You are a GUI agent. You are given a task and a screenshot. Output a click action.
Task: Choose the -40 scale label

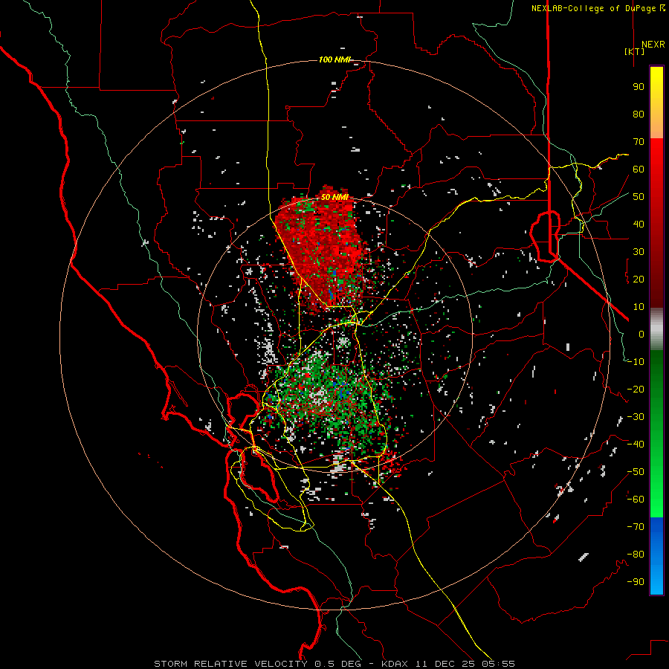636,445
